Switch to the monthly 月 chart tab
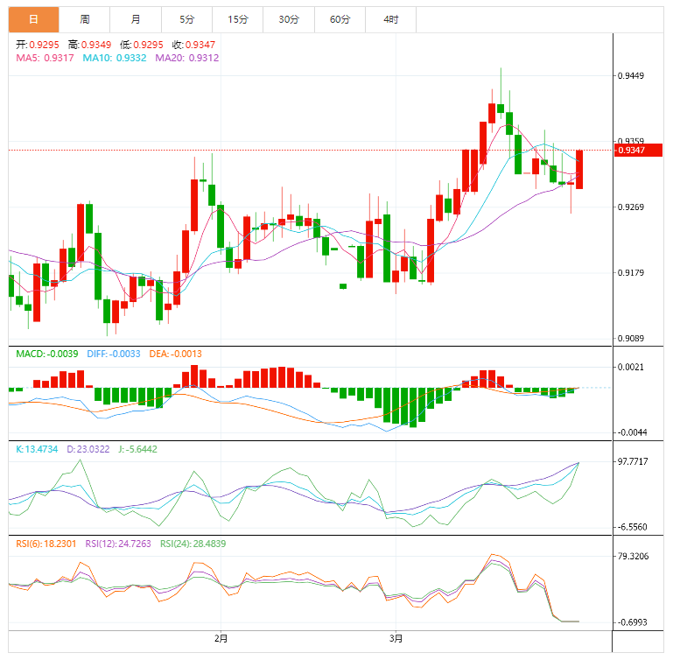Screen dimensions: 673x660 [x=136, y=19]
